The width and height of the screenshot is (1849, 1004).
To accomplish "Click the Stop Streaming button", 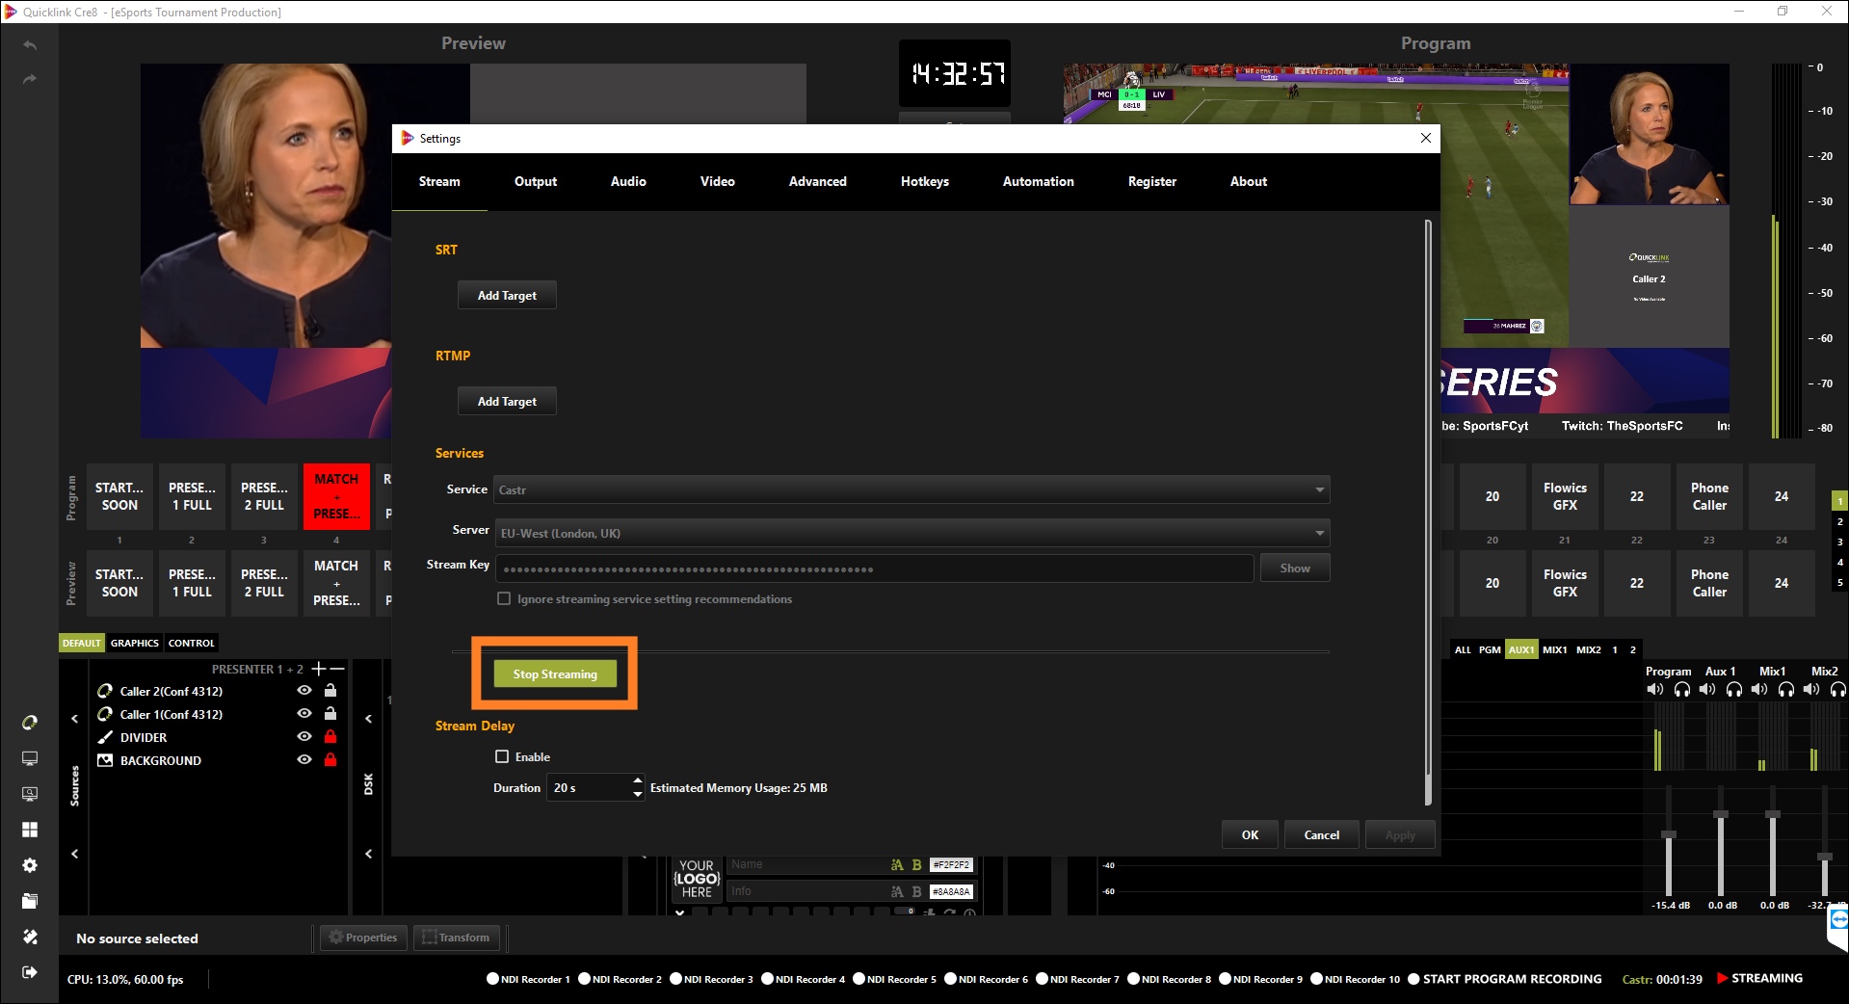I will [x=555, y=674].
